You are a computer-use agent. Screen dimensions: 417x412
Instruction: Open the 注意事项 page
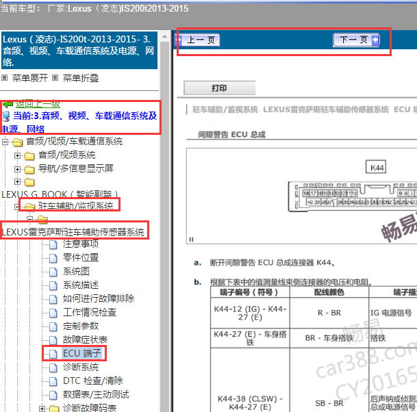[x=81, y=244]
